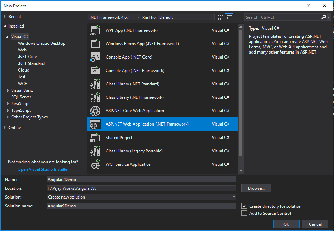
Task: Select the WCF Service Application gear icon
Action: (x=95, y=164)
